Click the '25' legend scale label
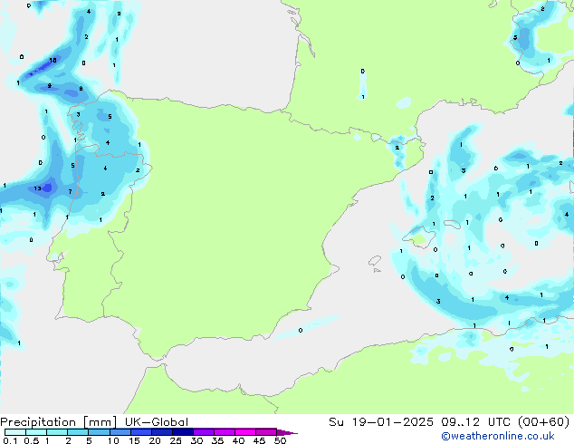 [176, 440]
